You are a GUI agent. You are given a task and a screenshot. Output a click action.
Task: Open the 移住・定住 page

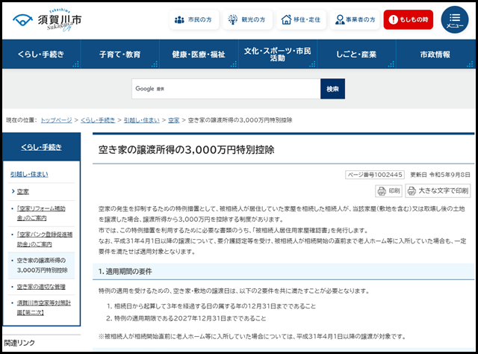(301, 20)
